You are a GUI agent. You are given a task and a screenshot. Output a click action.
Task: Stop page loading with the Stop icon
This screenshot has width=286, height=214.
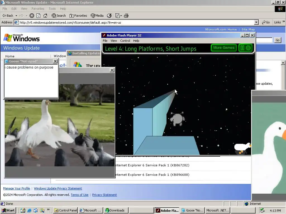point(32,16)
